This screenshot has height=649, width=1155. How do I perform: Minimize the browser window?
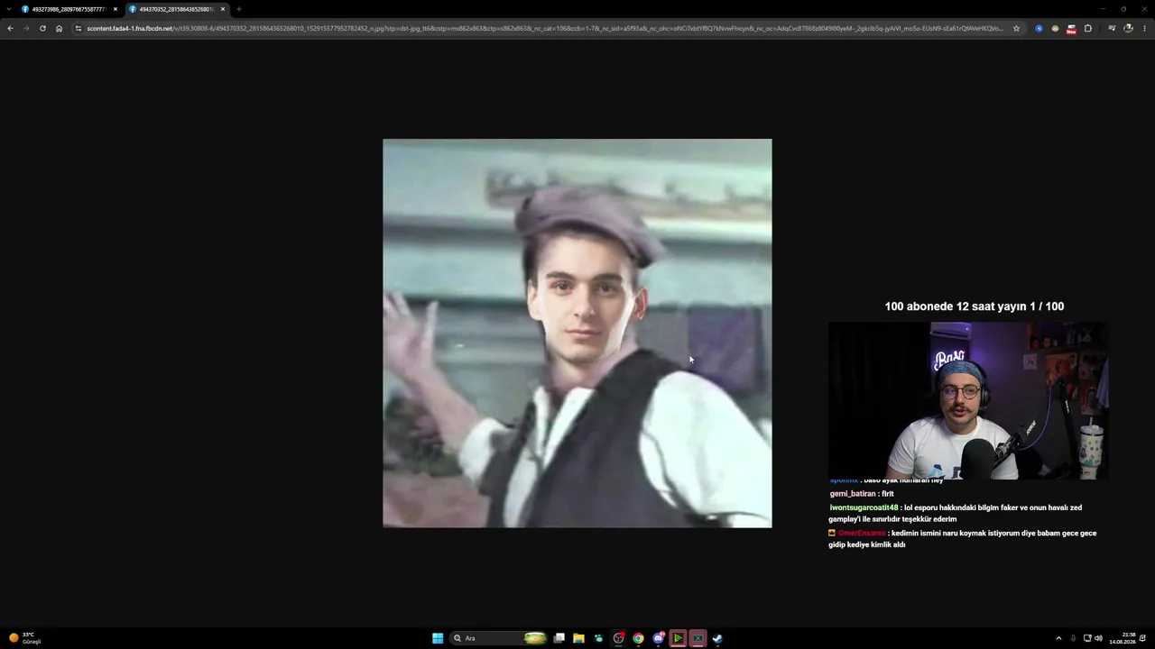coord(1103,9)
